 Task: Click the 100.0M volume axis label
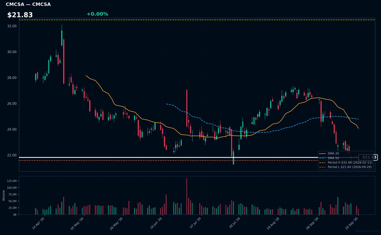[x=12, y=188]
